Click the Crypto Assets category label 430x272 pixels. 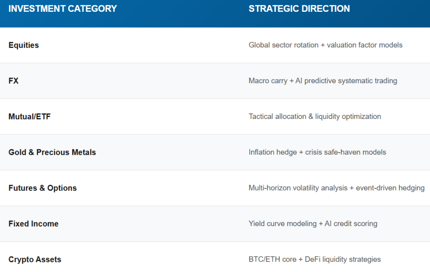35,259
